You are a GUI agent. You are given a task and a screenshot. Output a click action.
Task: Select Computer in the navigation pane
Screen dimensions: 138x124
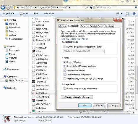point(12,77)
